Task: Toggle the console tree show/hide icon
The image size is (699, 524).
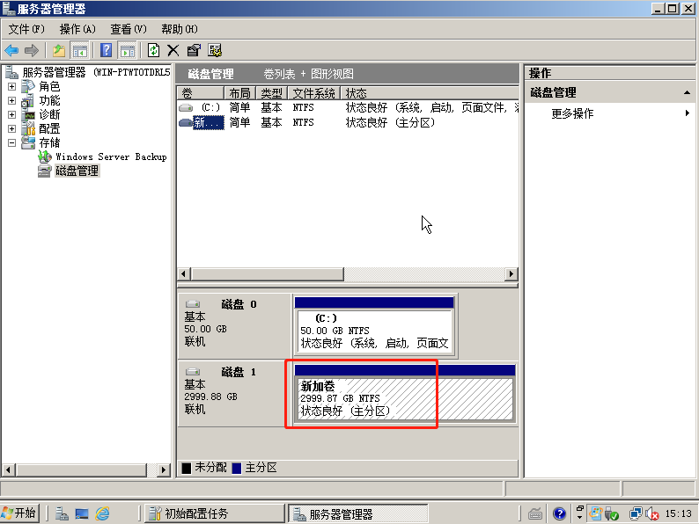Action: click(80, 50)
